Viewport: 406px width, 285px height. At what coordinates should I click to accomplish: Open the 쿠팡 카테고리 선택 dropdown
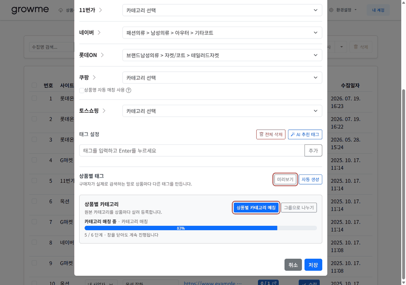click(x=222, y=78)
